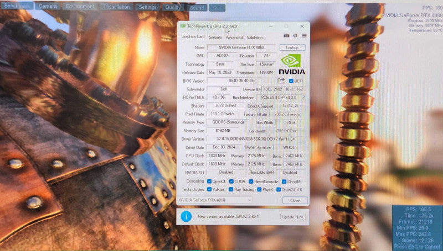Image resolution: width=443 pixels, height=251 pixels.
Task: Click the Dec 03, 2024 Driver Date value
Action: click(x=224, y=147)
